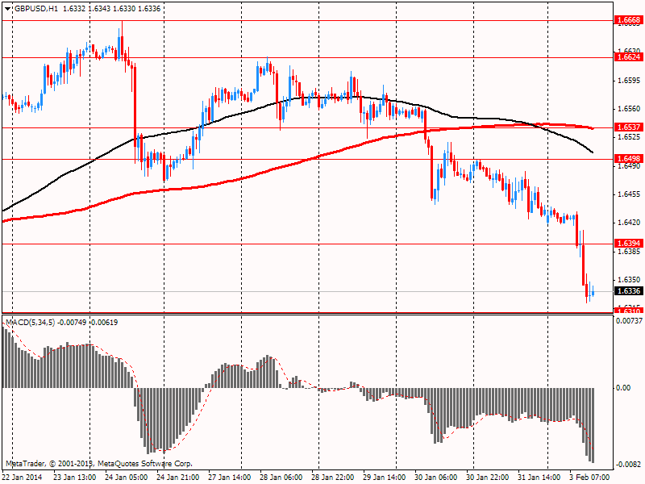645x484 pixels.
Task: Click the 1.6498 red price level tag
Action: (628, 159)
